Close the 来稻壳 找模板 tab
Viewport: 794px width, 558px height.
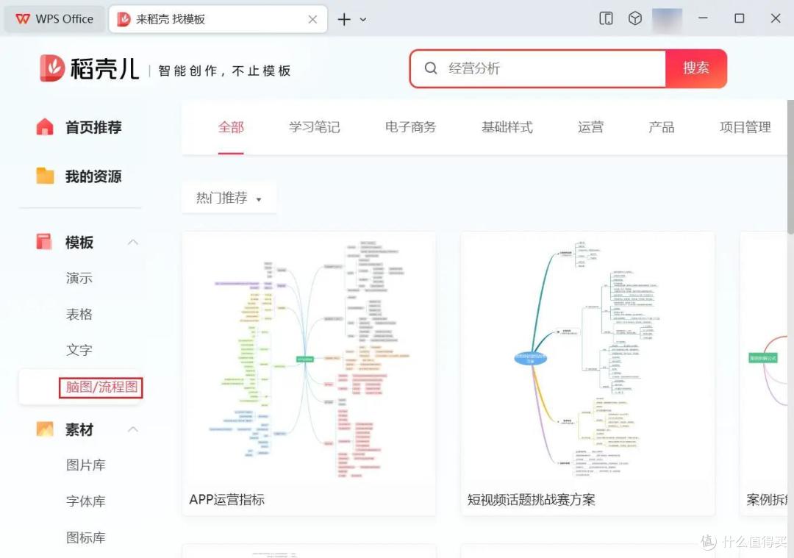[x=312, y=19]
